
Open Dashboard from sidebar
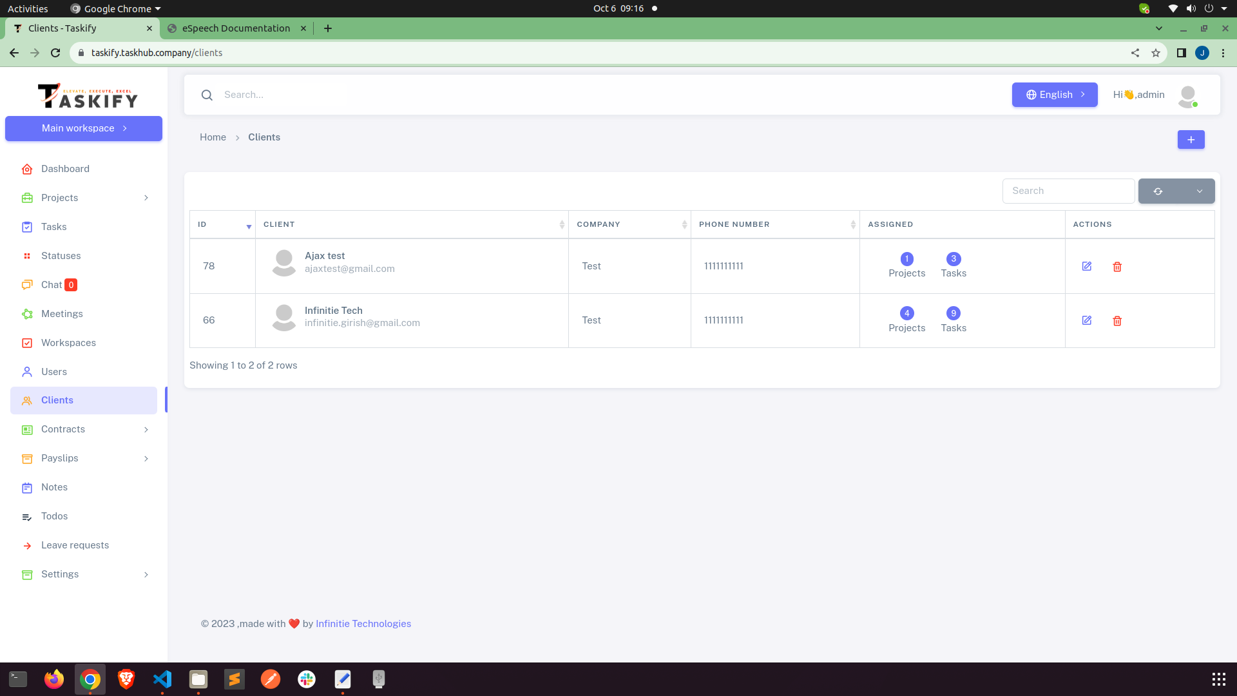coord(65,169)
